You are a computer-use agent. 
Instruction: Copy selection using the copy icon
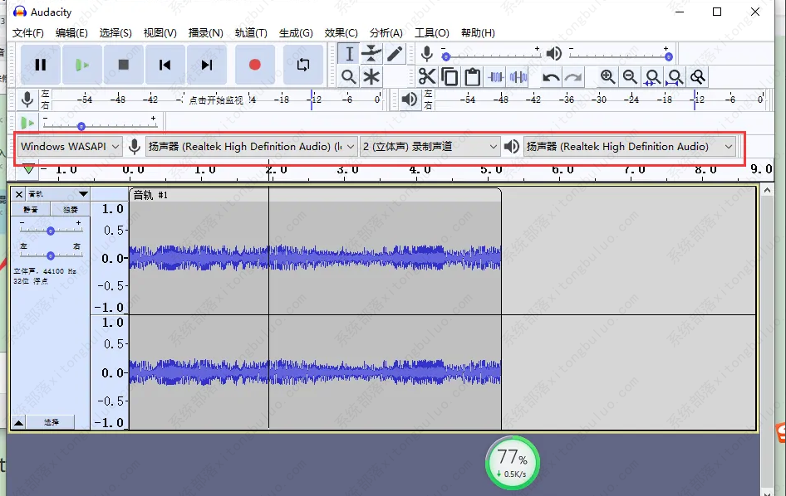[449, 77]
